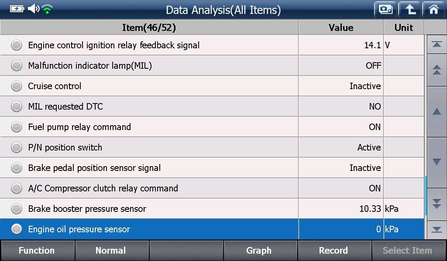447x261 pixels.
Task: Select Fuel pump relay command radio button
Action: click(17, 127)
